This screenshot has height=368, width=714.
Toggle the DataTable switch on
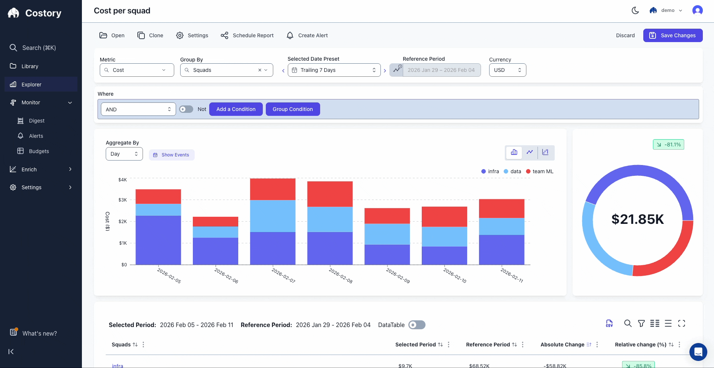click(417, 325)
